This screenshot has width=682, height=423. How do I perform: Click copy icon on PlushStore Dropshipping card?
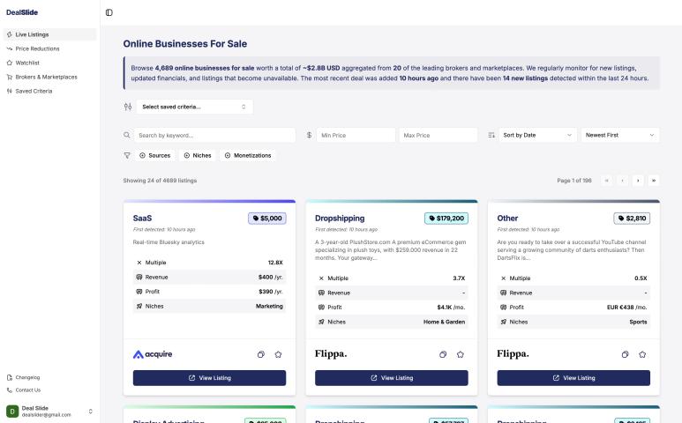coord(443,354)
